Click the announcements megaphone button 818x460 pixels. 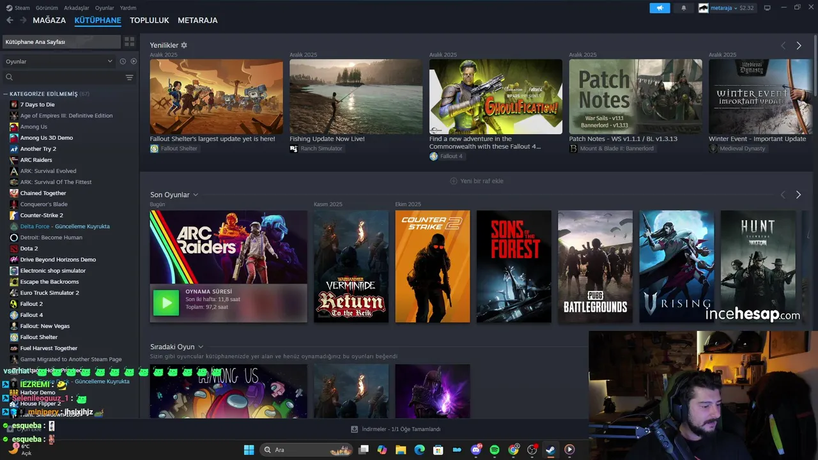pyautogui.click(x=660, y=8)
